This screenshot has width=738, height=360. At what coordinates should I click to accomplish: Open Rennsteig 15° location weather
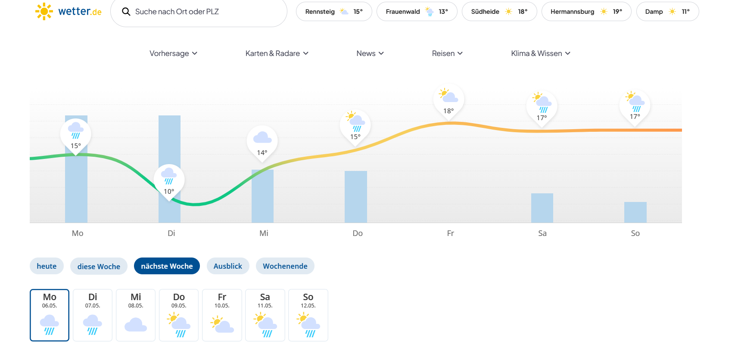coord(333,12)
